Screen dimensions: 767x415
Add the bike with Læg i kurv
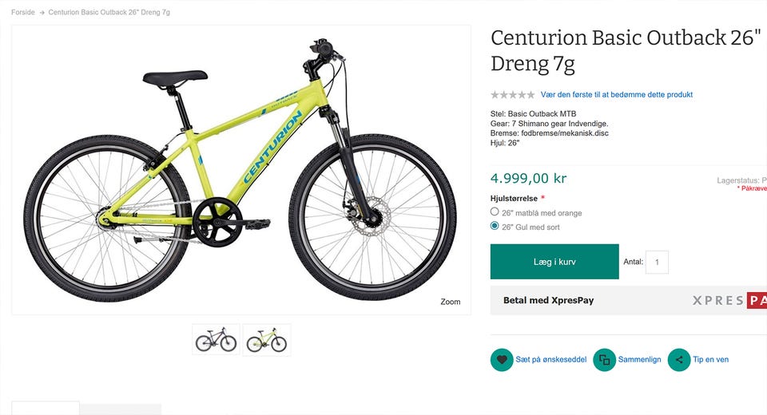[x=554, y=262]
